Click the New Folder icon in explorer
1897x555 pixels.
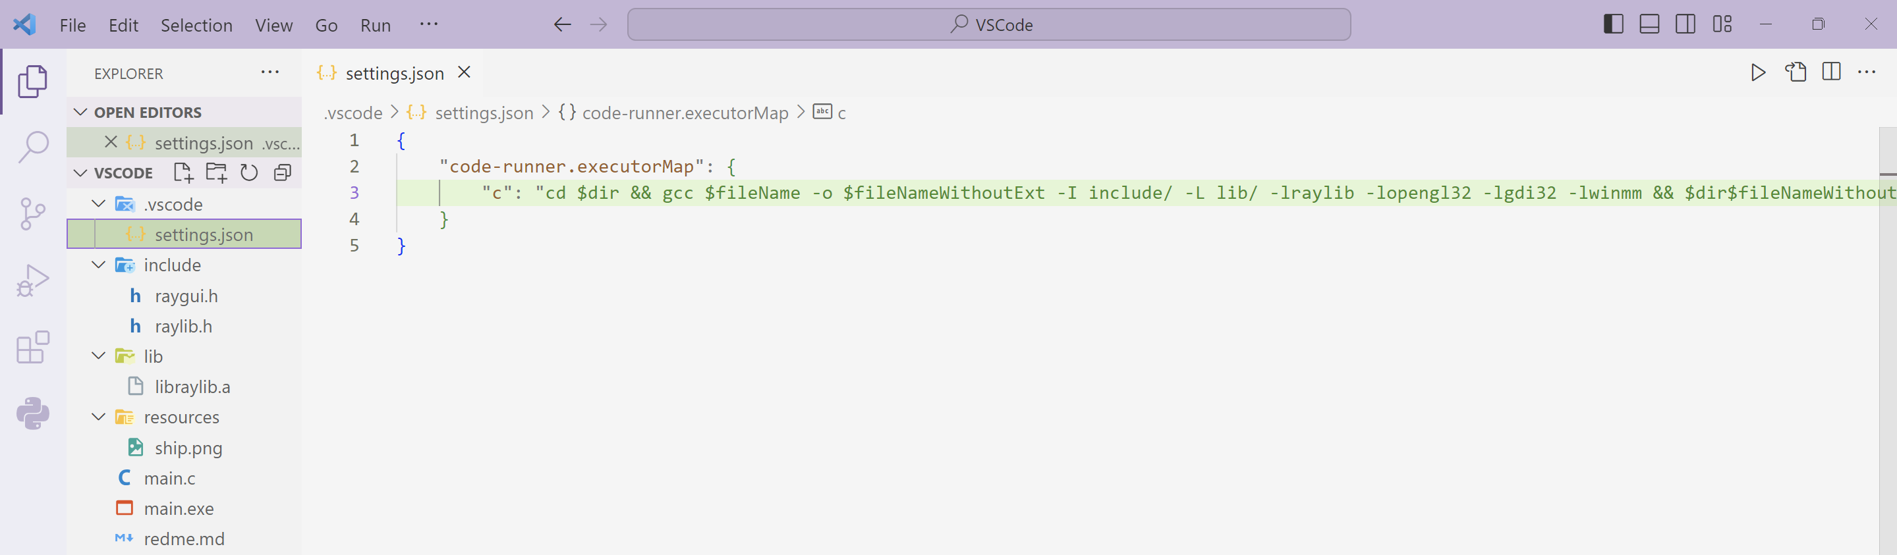217,173
